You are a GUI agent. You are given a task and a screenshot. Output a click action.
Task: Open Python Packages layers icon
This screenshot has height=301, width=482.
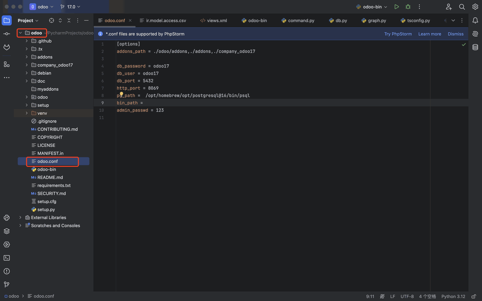click(x=7, y=231)
